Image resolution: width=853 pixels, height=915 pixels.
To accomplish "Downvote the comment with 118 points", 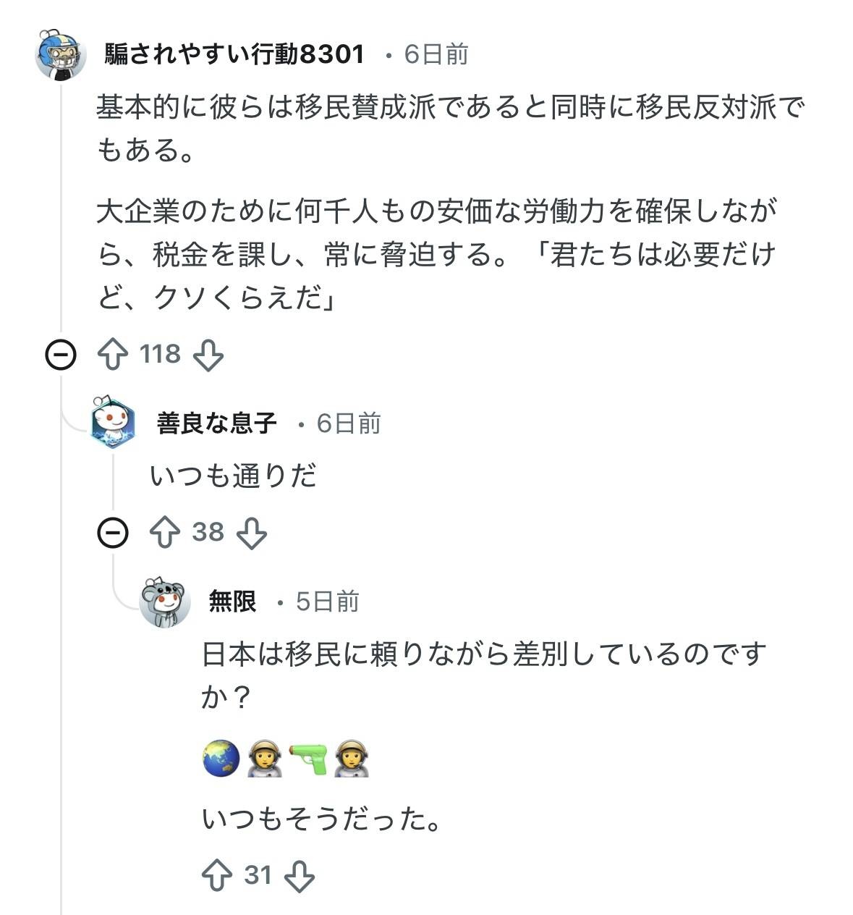I will [208, 355].
